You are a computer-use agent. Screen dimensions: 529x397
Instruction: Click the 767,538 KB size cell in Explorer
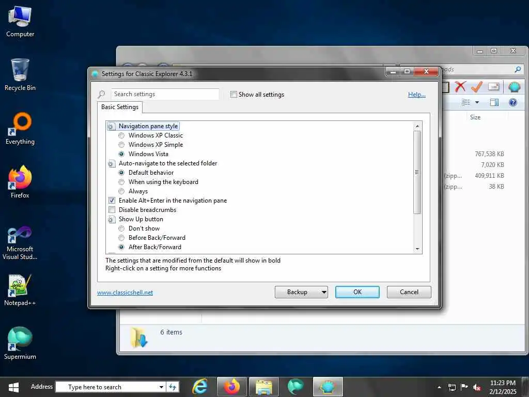point(489,154)
